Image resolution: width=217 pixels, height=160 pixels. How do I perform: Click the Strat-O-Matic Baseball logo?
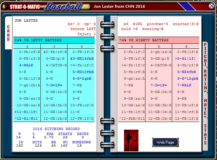click(x=46, y=6)
